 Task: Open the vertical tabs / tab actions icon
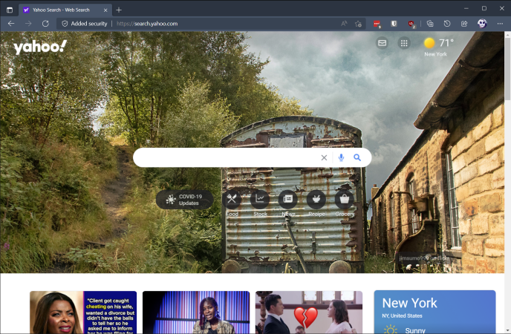click(10, 10)
